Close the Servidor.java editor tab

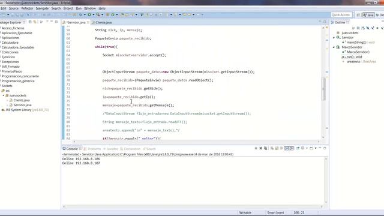88,22
